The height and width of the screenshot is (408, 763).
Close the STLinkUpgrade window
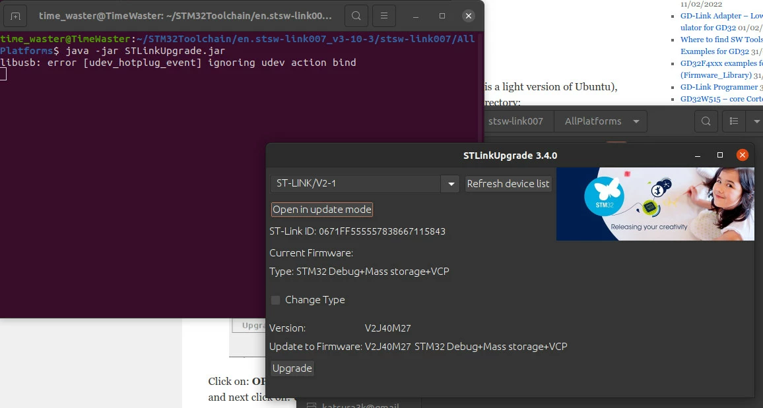point(742,155)
